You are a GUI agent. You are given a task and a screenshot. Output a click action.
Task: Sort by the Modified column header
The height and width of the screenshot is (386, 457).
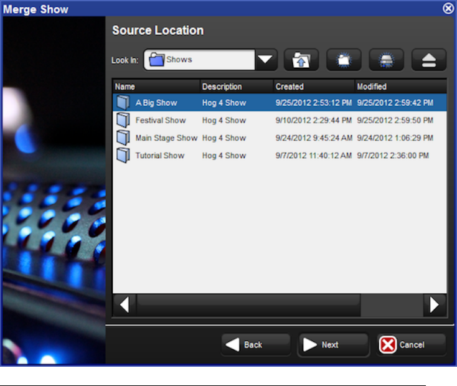tap(401, 87)
